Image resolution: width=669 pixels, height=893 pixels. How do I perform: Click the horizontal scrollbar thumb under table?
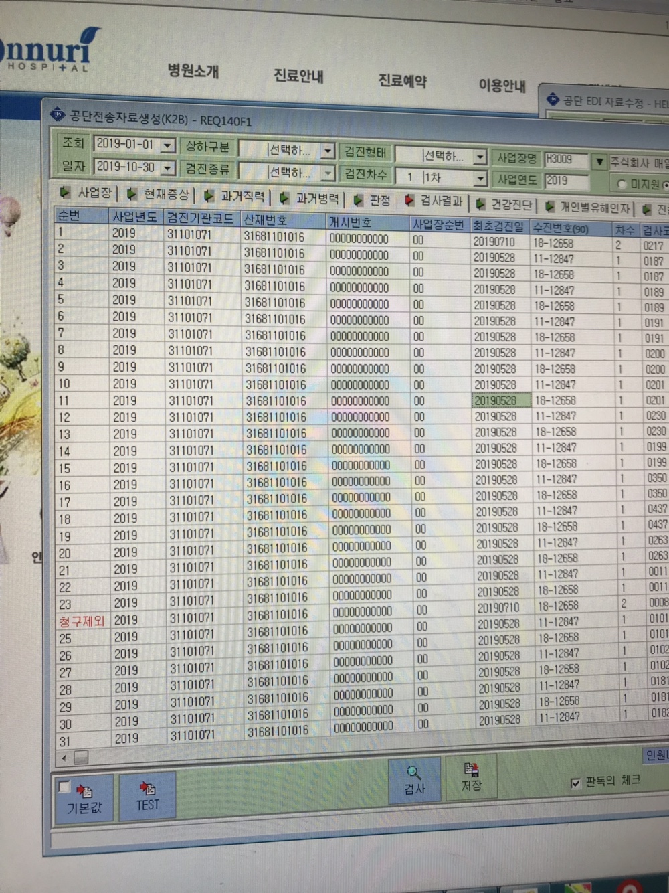[x=81, y=757]
